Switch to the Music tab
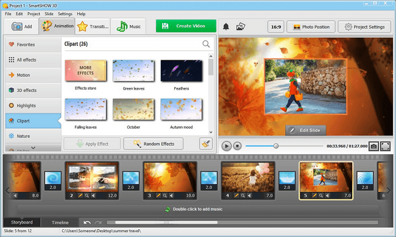The width and height of the screenshot is (396, 237). 129,26
